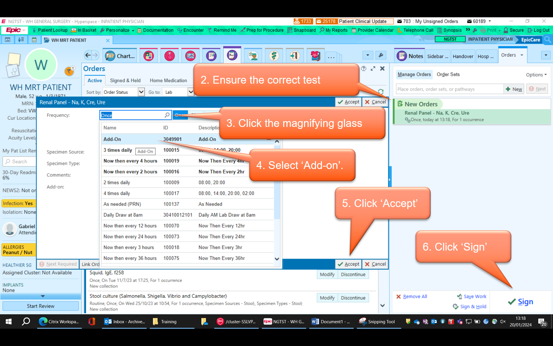Image resolution: width=553 pixels, height=346 pixels.
Task: Expand the Go to Lab dropdown
Action: pos(191,92)
